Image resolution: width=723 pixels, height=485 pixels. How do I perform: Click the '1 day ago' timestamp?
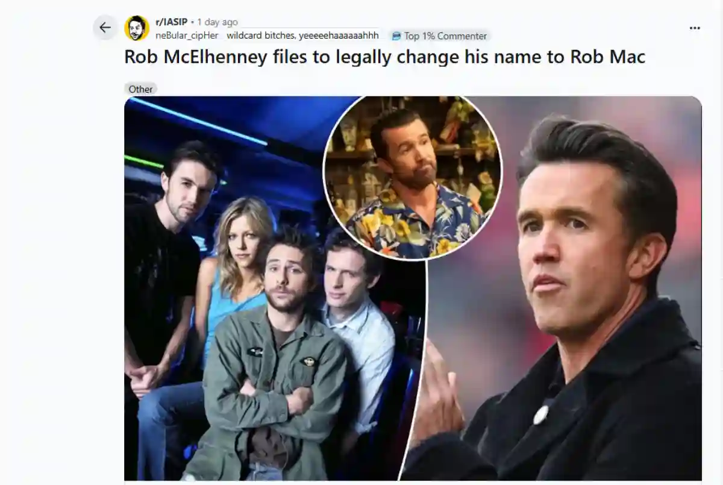point(218,22)
